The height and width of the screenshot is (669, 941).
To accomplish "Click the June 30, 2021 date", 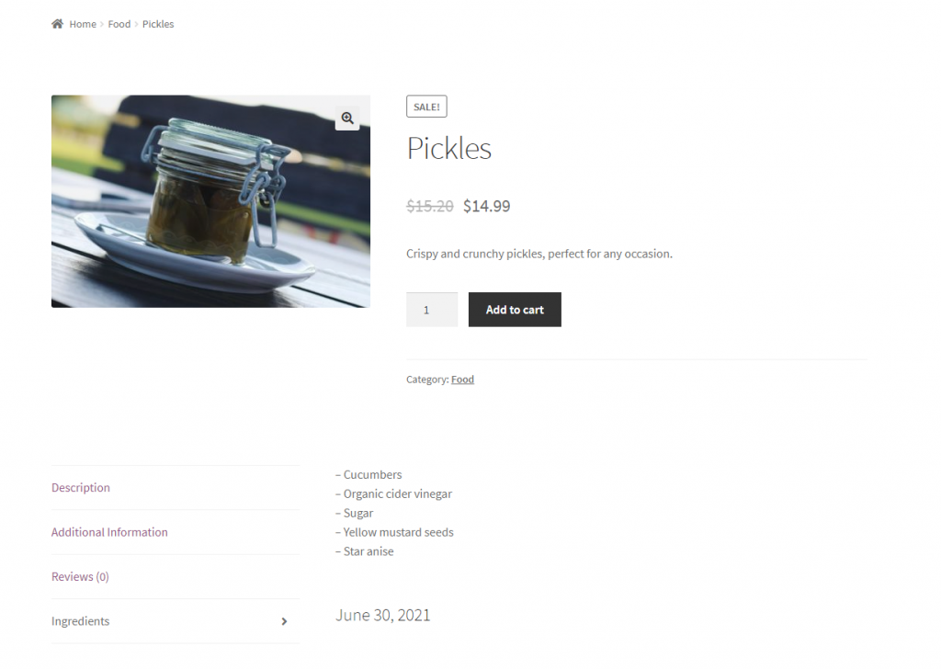I will (383, 616).
